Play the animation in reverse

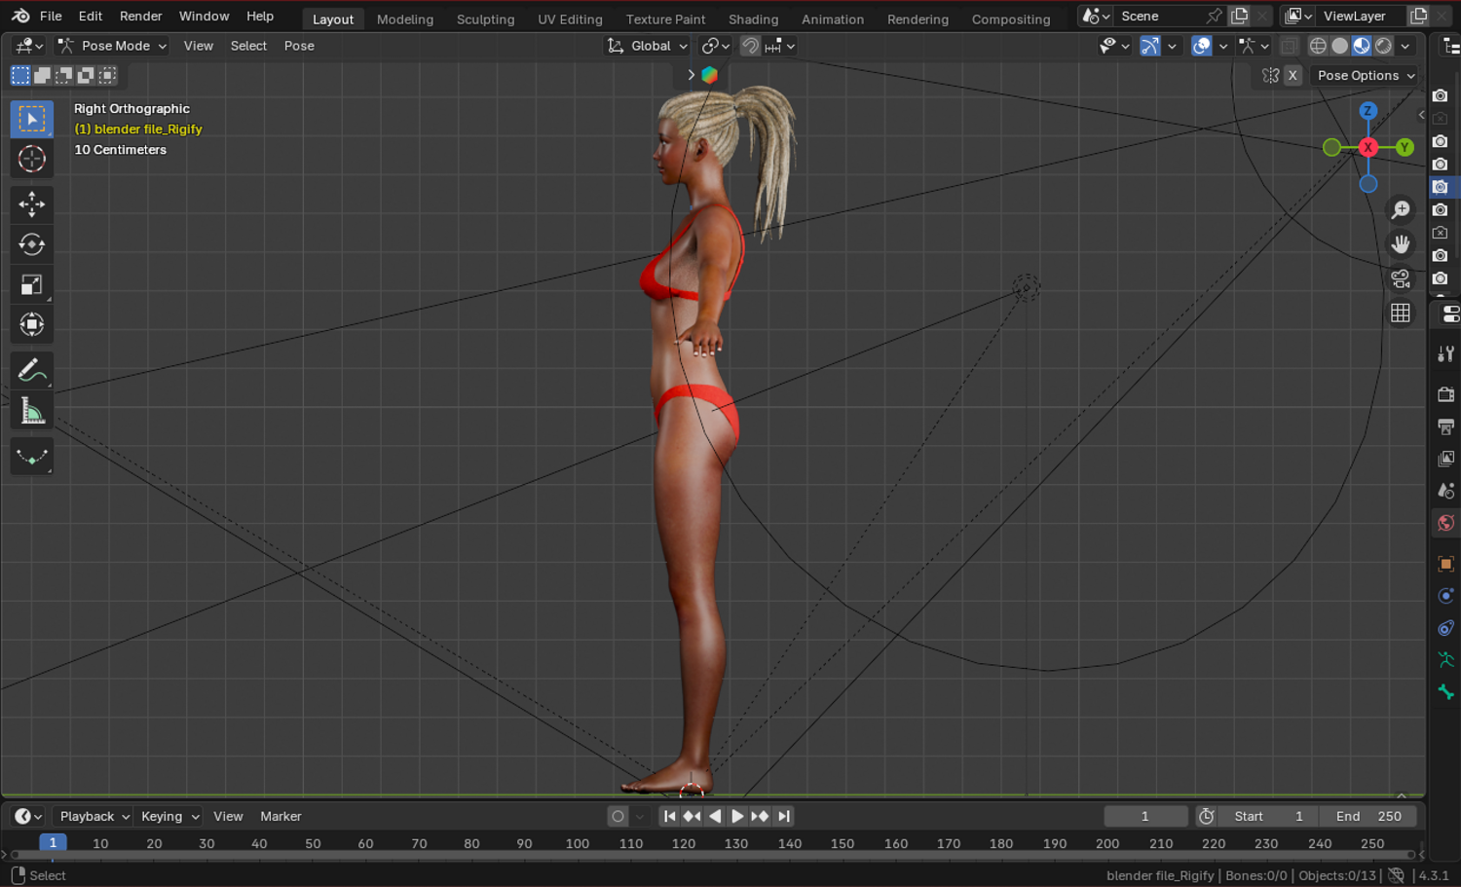(715, 816)
